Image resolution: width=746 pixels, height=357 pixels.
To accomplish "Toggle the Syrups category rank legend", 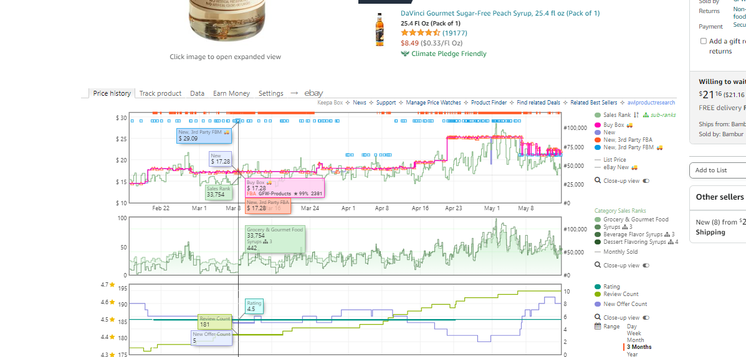I will (x=608, y=227).
